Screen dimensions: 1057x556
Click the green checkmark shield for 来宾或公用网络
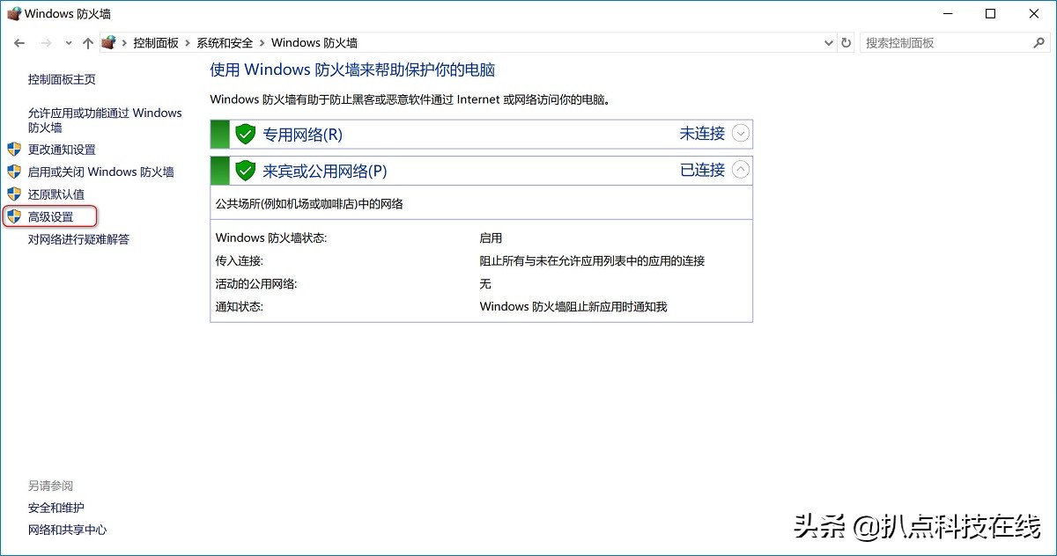[x=245, y=170]
